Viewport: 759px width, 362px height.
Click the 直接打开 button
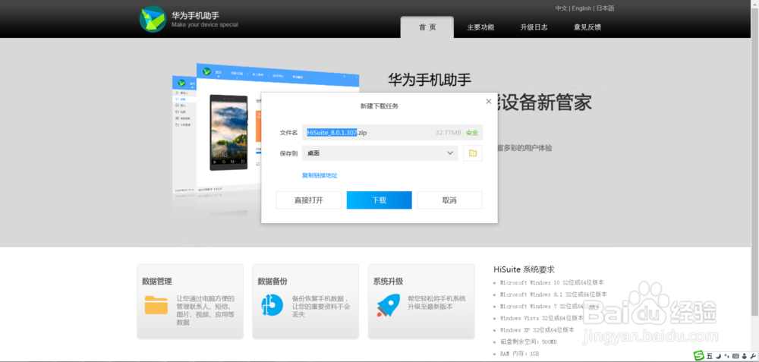tap(309, 200)
